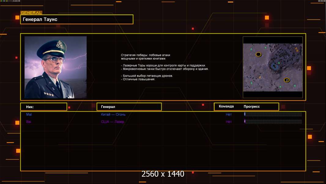This screenshot has height=184, width=326.
Task: Click the Прогресс column label
Action: [x=252, y=106]
